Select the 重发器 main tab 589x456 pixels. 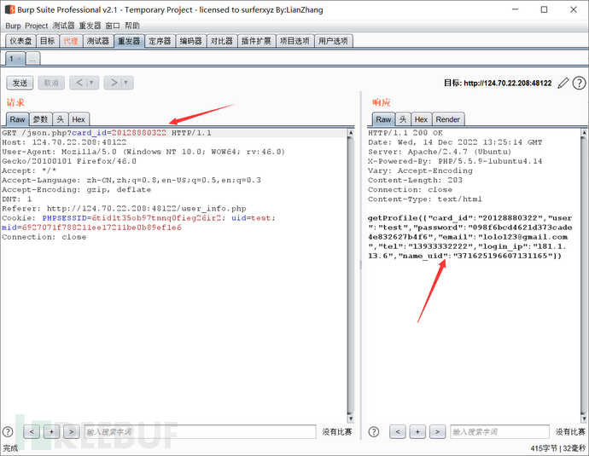pos(129,41)
